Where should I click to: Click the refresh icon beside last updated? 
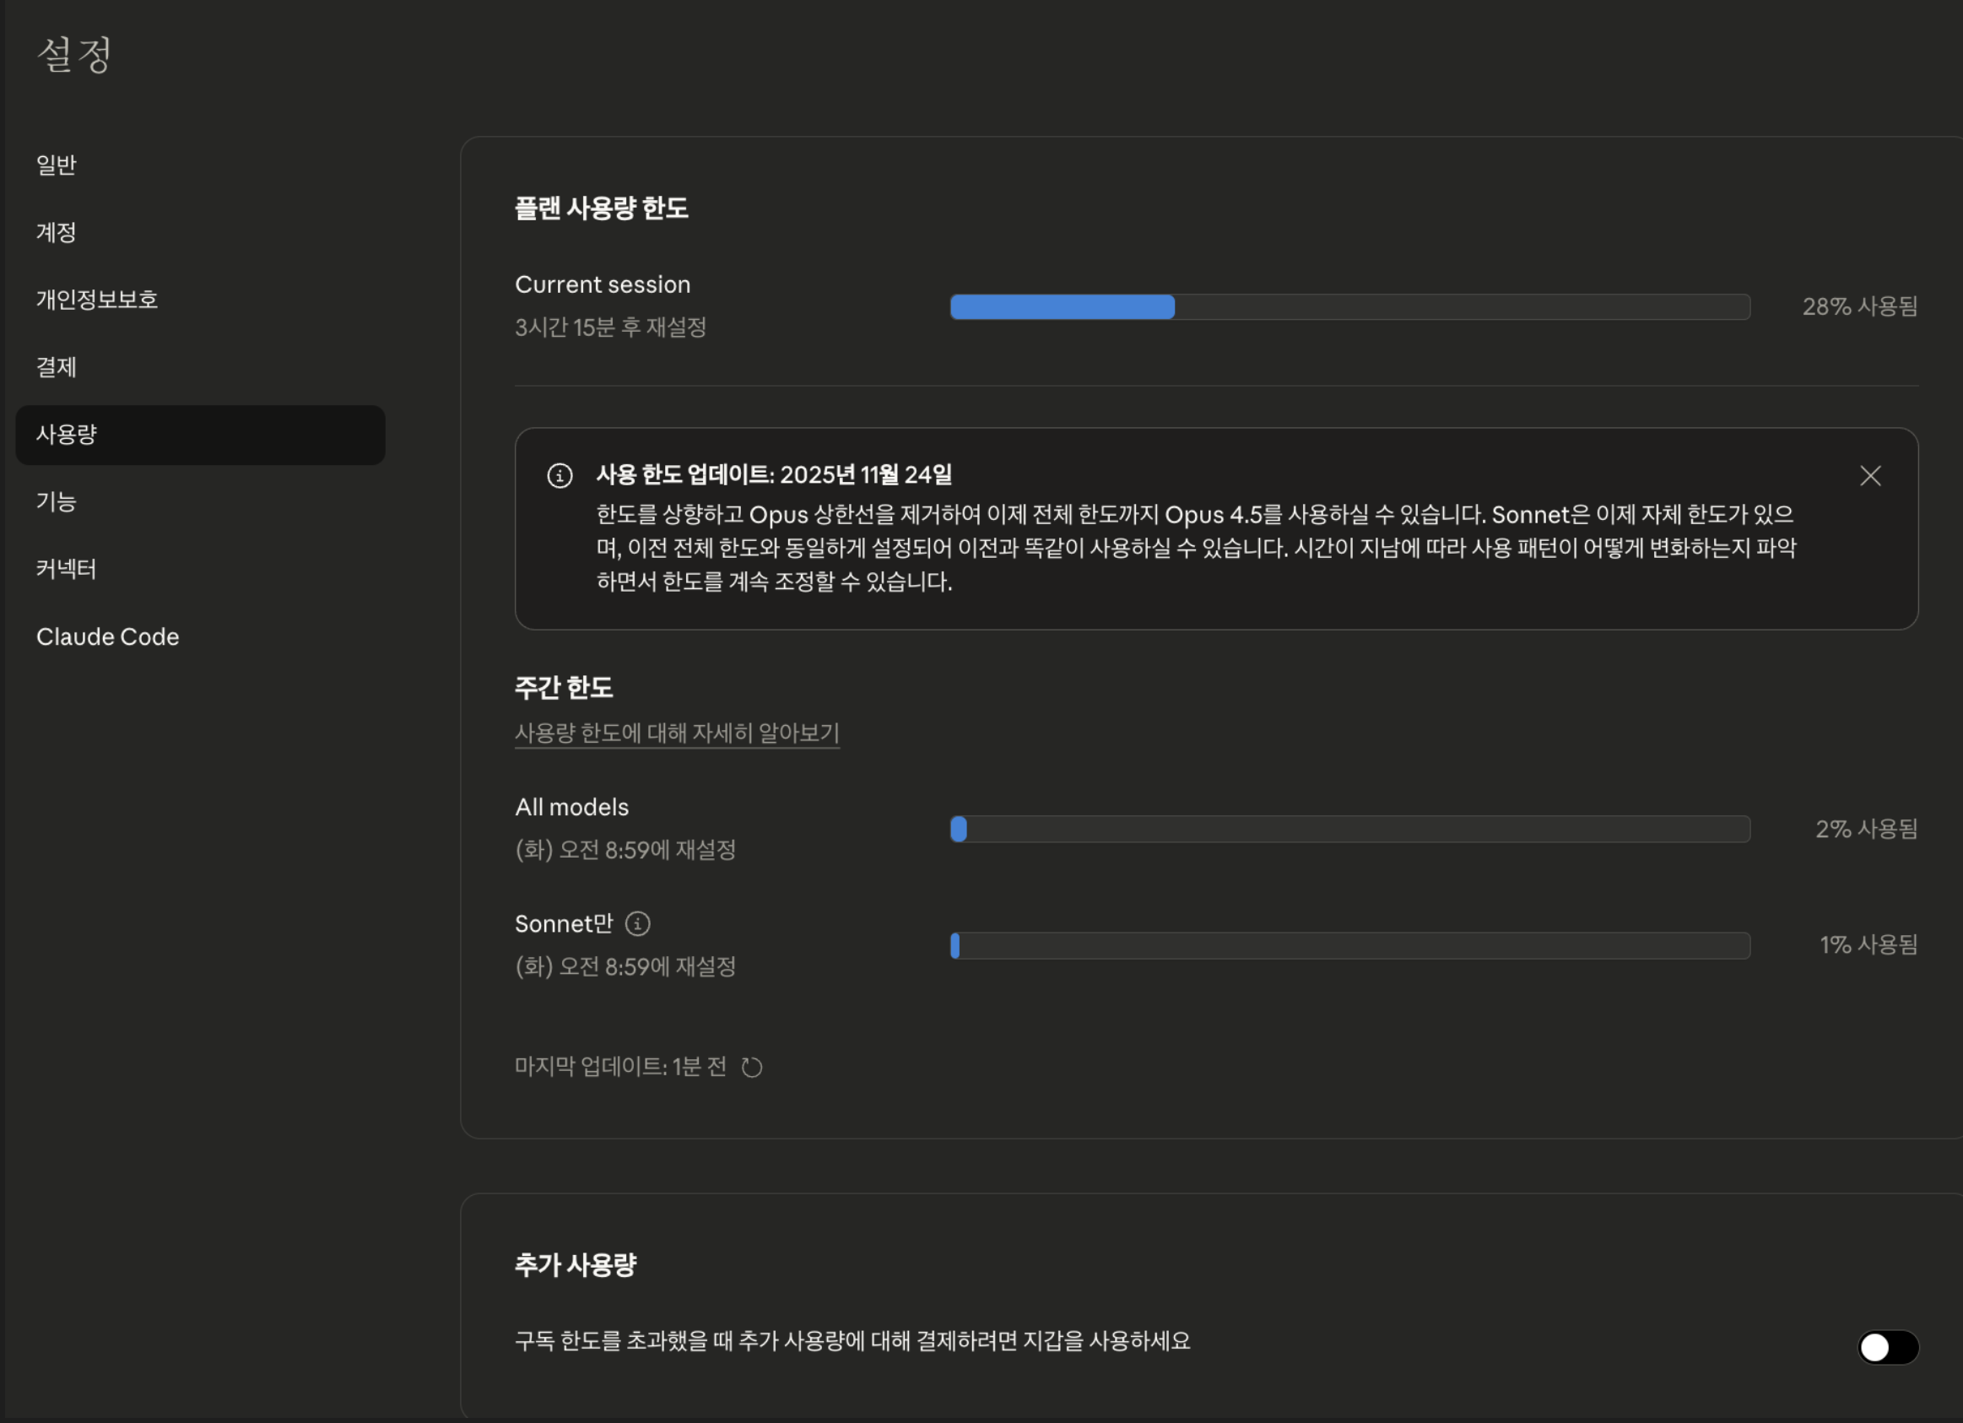pyautogui.click(x=751, y=1067)
